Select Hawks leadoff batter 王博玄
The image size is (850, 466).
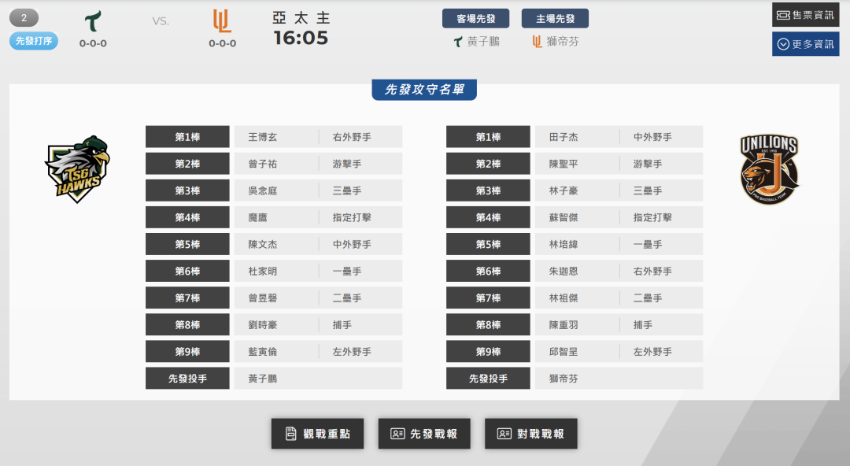263,137
